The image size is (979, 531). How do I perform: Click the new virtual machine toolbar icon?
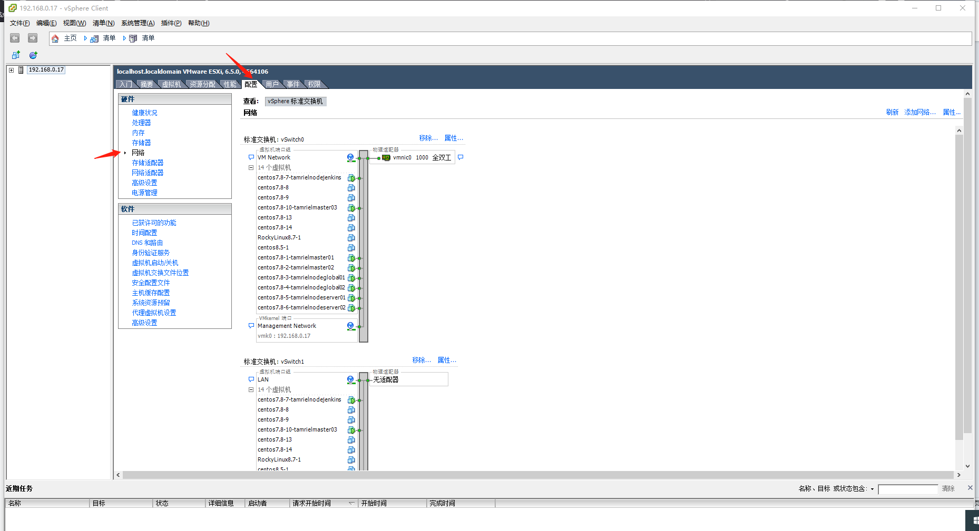click(16, 55)
